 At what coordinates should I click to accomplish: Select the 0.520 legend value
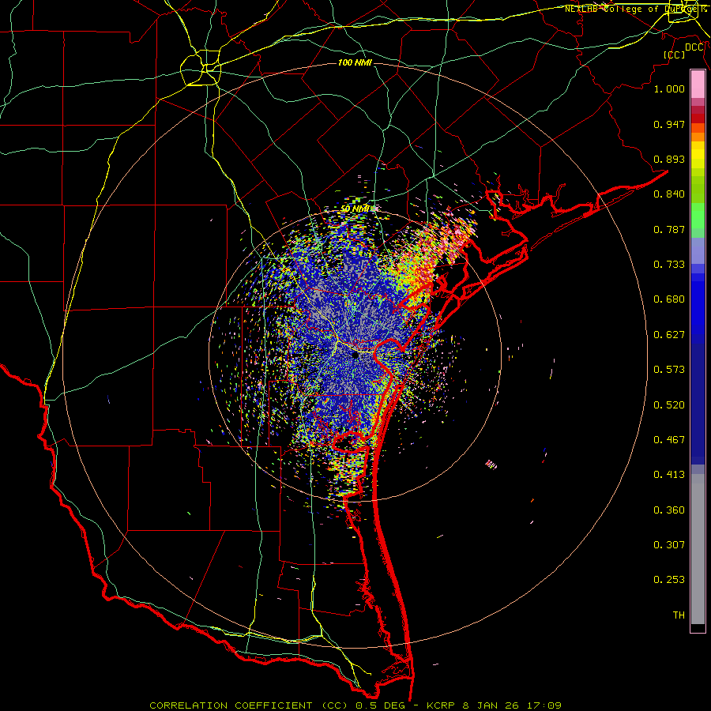click(x=669, y=405)
